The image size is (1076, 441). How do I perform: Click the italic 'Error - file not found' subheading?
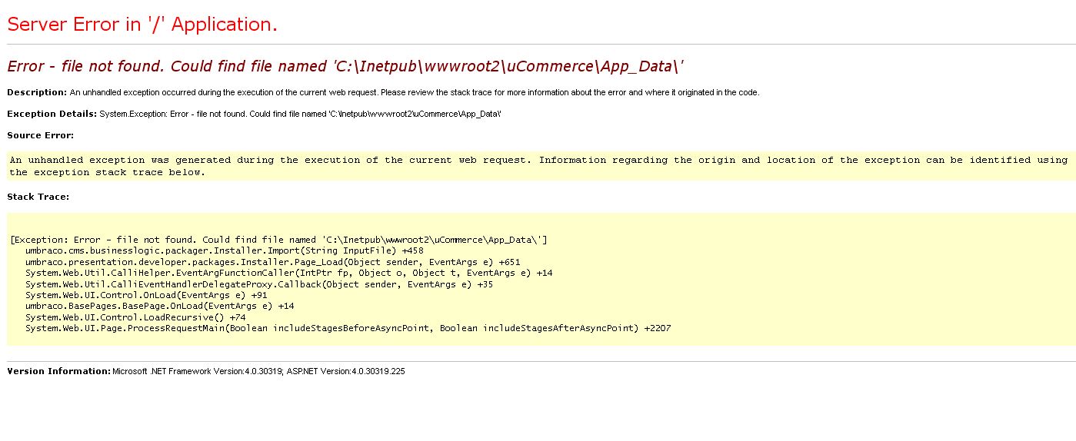coord(345,67)
